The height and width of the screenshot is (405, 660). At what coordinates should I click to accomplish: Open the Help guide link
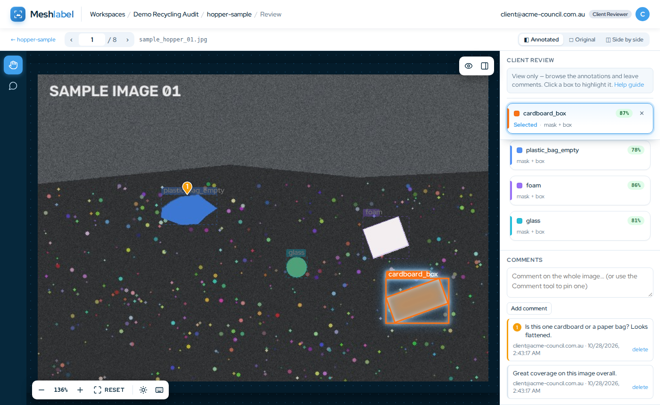pos(629,85)
